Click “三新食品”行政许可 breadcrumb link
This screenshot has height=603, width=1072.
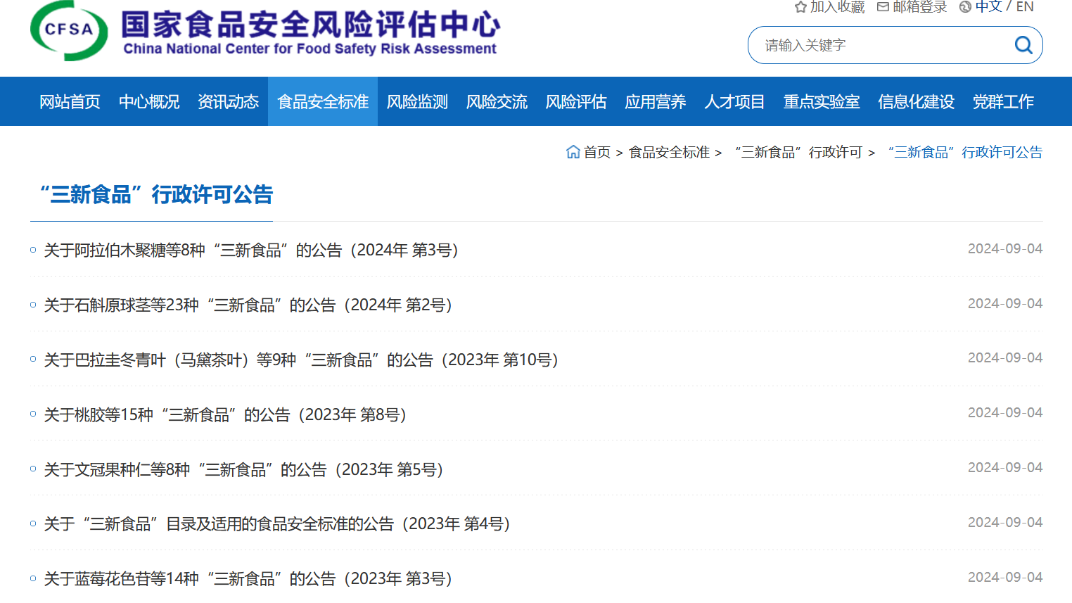coord(798,153)
